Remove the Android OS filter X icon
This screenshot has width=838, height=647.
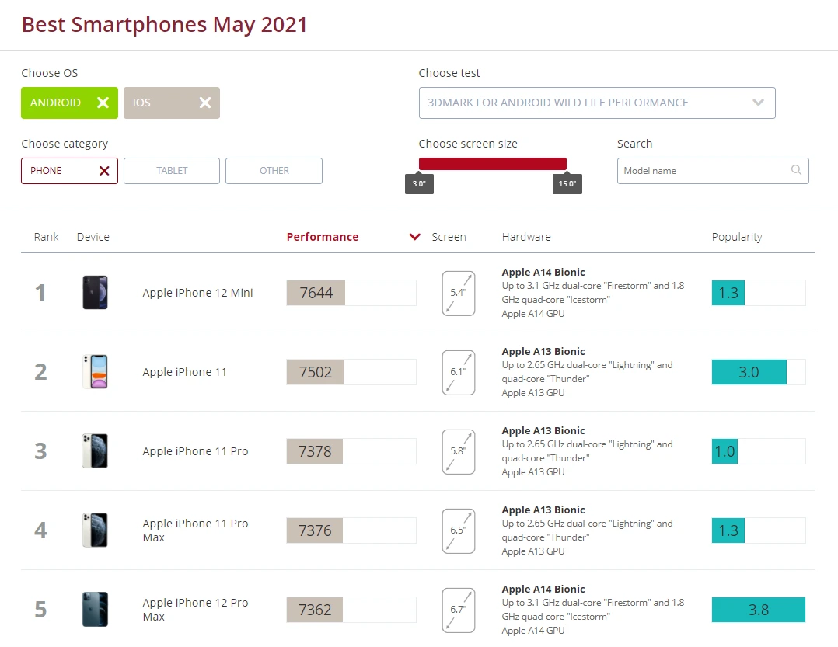coord(103,103)
